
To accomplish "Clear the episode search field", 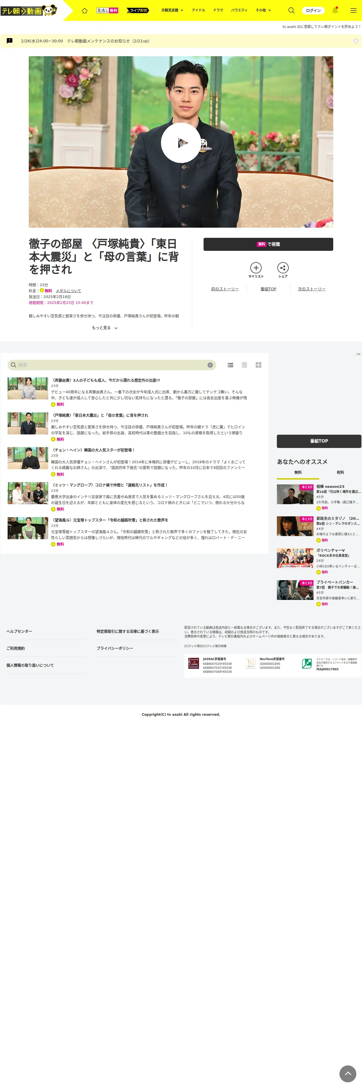I will point(210,365).
